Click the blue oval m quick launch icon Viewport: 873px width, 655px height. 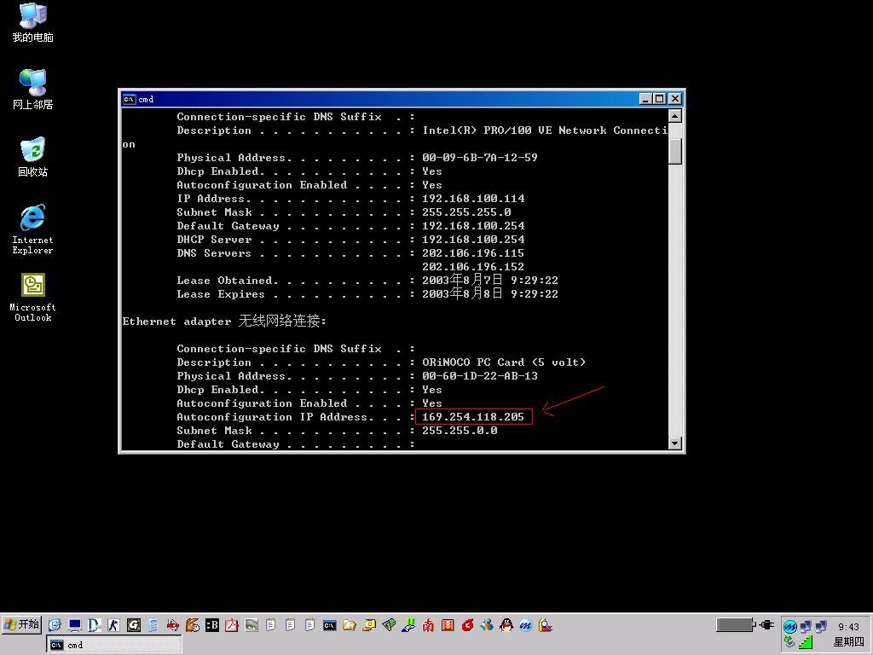[x=526, y=625]
